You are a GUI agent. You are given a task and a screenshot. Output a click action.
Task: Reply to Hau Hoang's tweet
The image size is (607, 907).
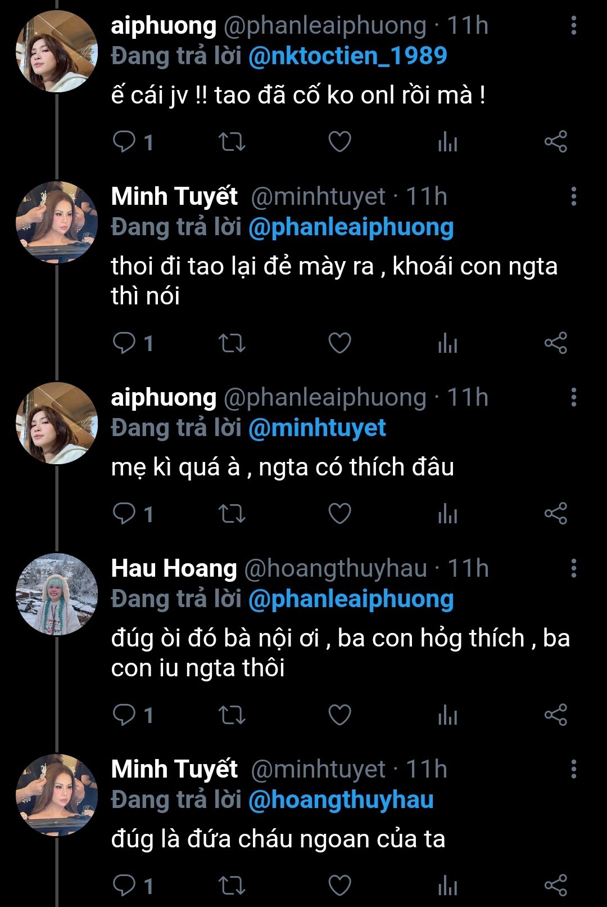(125, 715)
